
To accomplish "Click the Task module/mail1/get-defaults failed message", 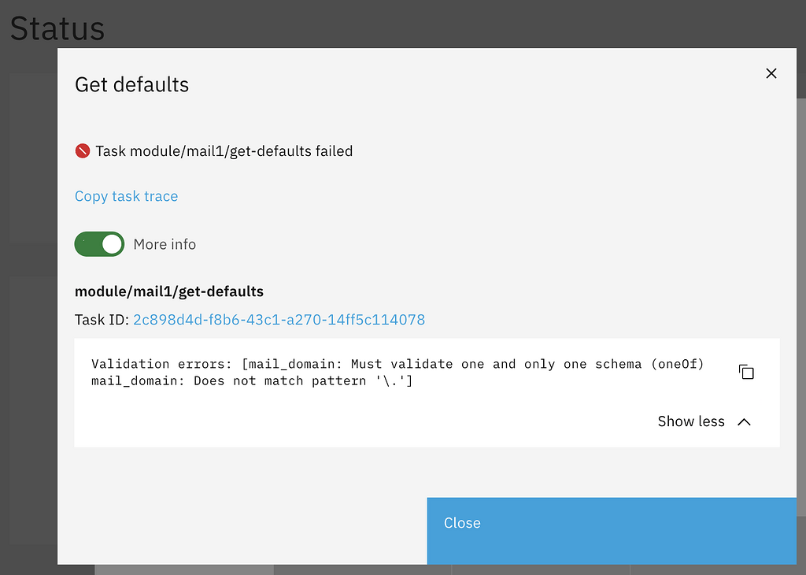I will coord(224,150).
